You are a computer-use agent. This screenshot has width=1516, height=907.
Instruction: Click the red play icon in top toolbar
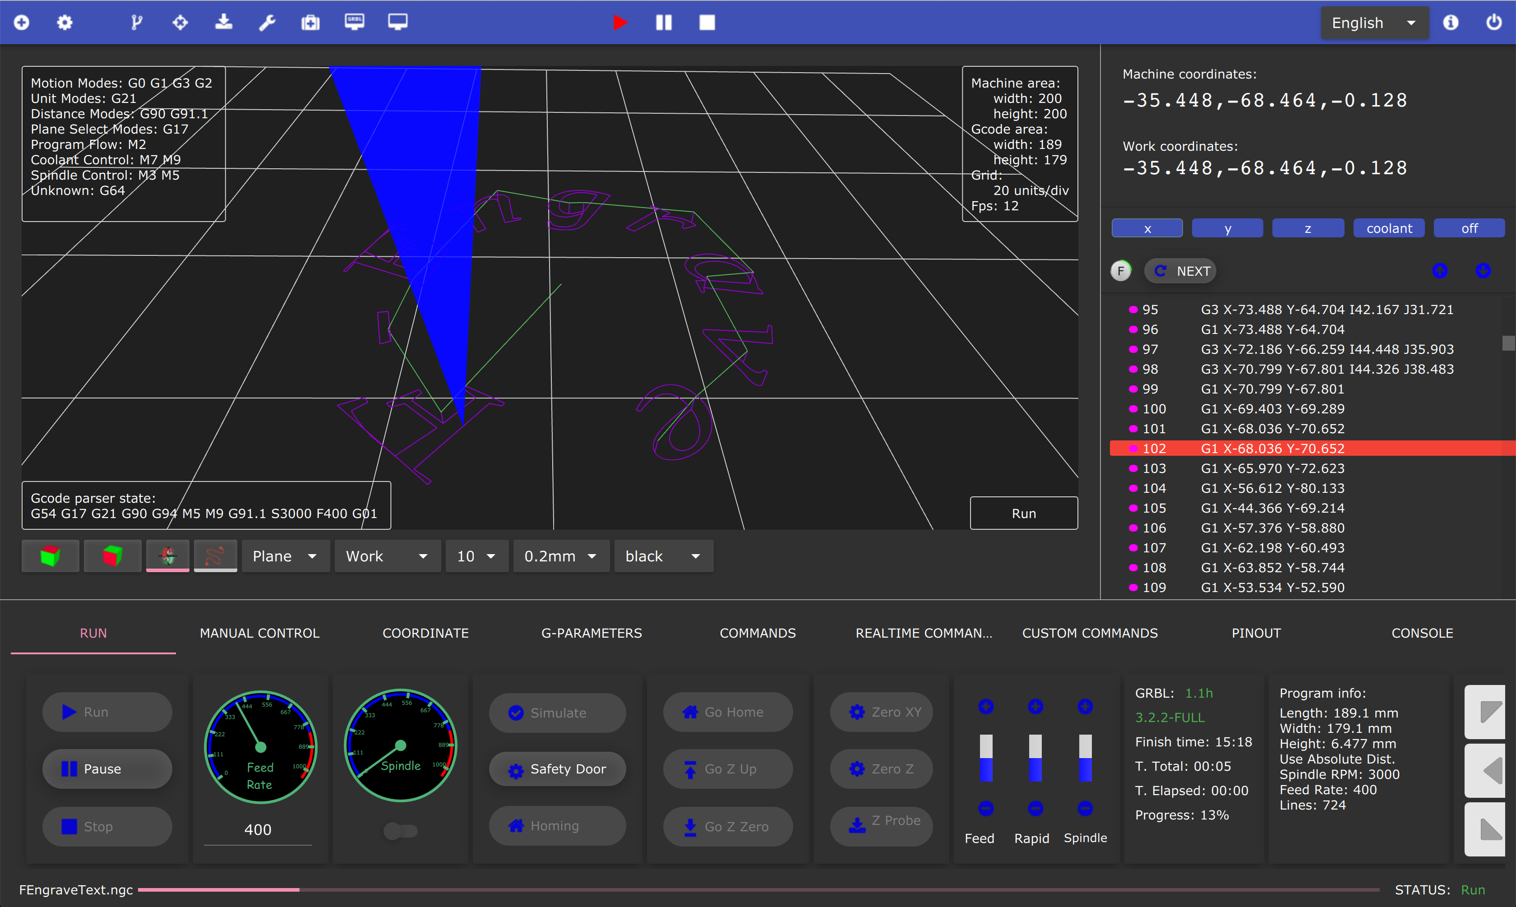[619, 23]
